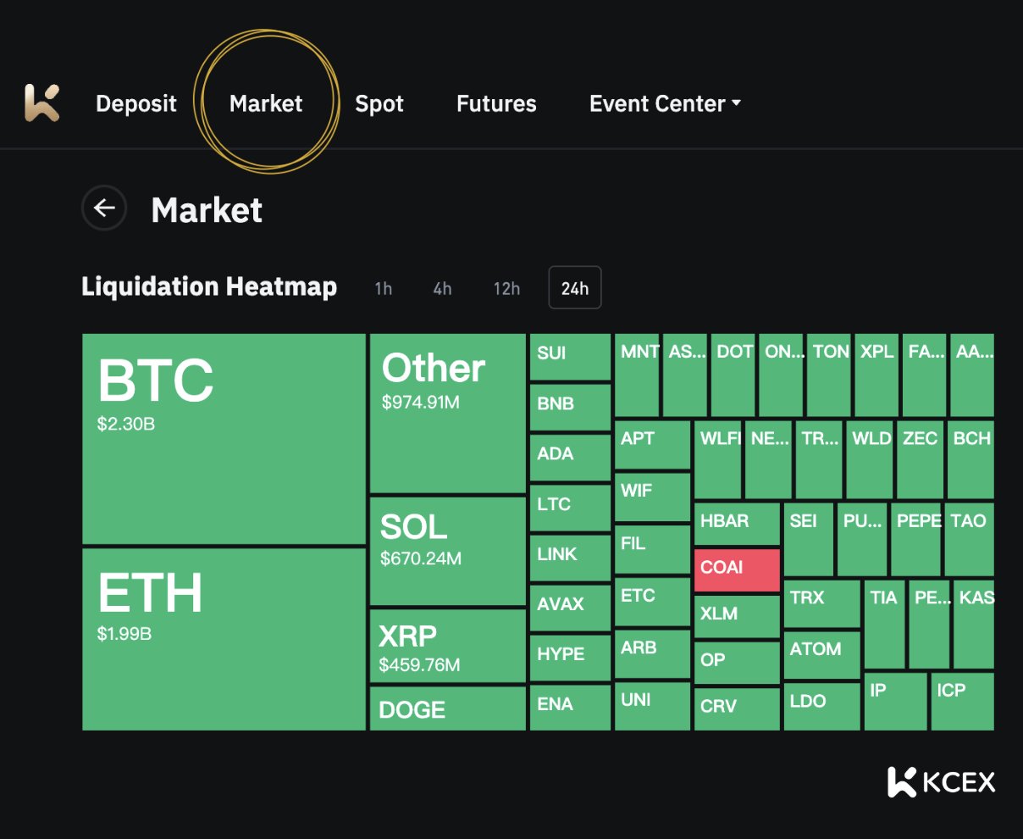
Task: Select the 24h timeframe button
Action: coord(575,288)
